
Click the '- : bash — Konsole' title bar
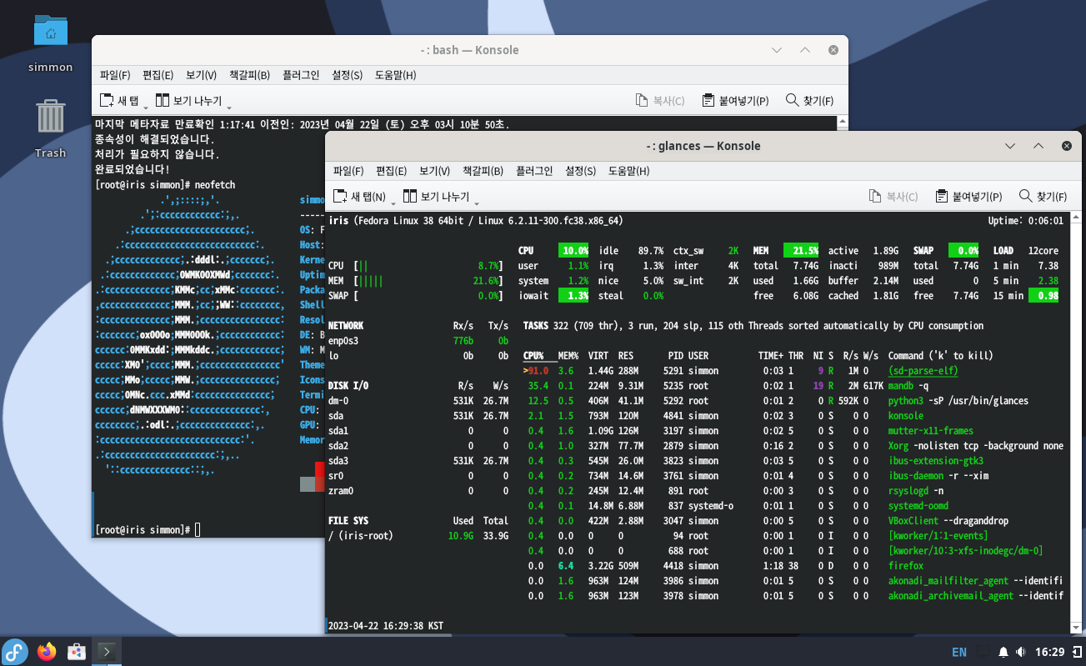click(469, 50)
